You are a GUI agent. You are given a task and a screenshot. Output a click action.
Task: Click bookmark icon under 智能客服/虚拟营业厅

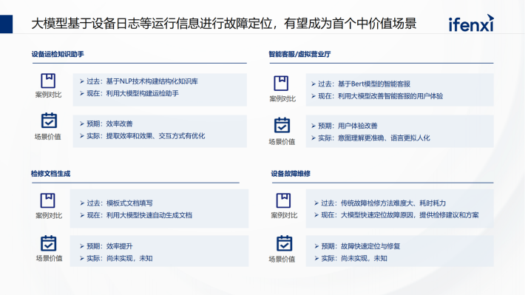click(x=281, y=84)
